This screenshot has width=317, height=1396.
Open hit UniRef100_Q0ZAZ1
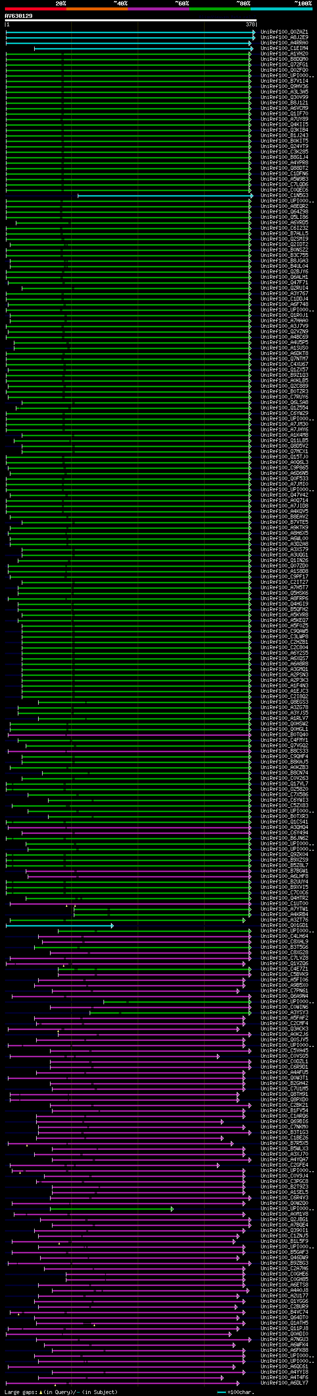[x=284, y=32]
